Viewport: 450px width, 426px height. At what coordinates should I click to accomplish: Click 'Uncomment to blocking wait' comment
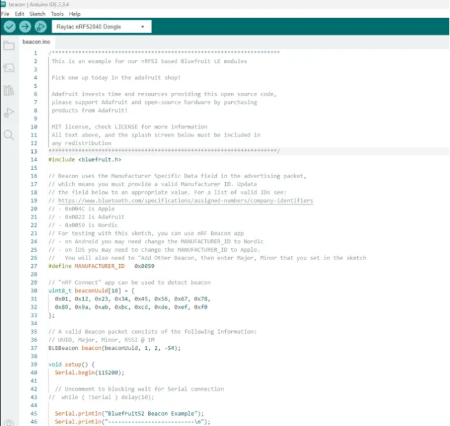pyautogui.click(x=139, y=389)
